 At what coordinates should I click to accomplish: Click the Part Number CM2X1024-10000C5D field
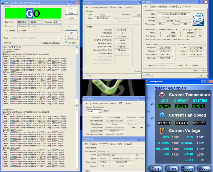coord(114,128)
